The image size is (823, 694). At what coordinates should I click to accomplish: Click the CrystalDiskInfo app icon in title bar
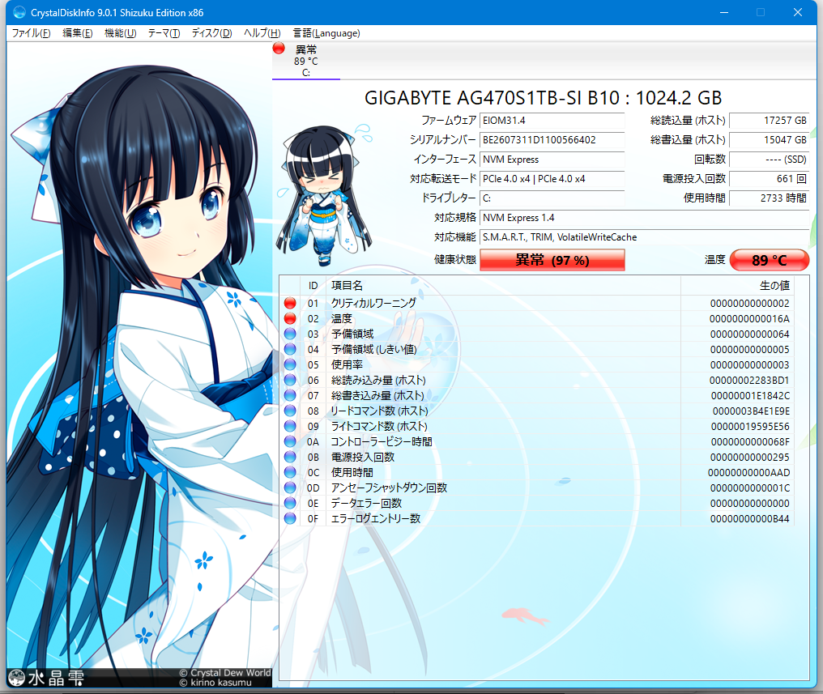(19, 12)
